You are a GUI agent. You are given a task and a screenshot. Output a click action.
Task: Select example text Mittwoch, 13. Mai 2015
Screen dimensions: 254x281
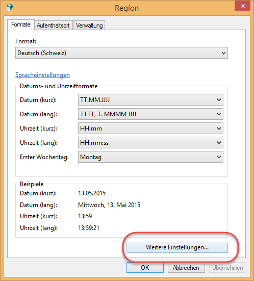tap(109, 205)
